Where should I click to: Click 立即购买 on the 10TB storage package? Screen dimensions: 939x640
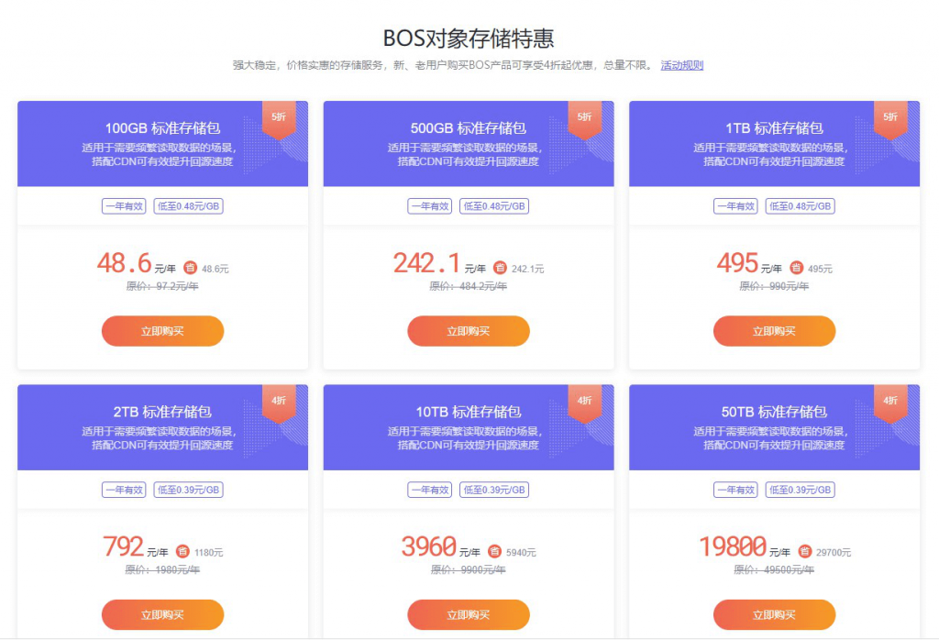(469, 614)
